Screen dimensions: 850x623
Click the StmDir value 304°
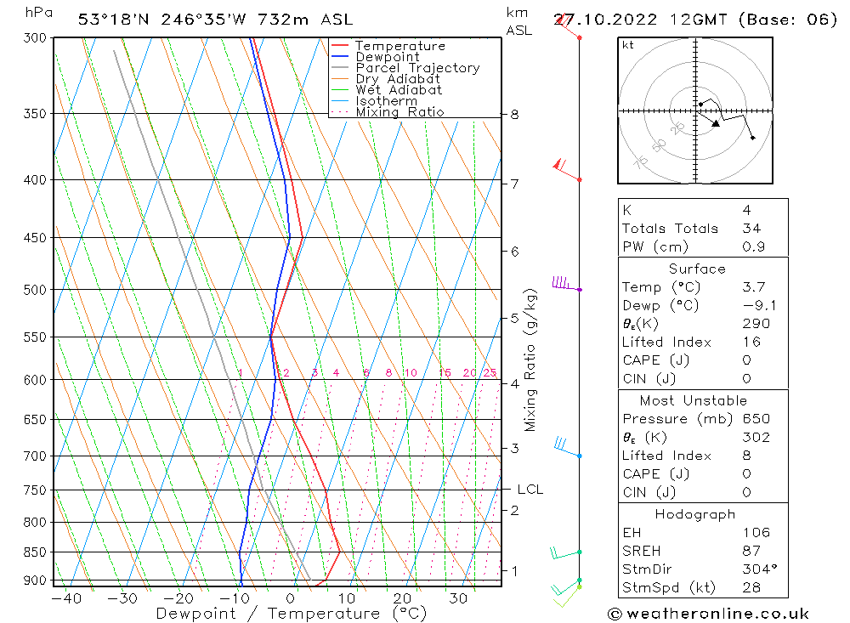tap(759, 569)
